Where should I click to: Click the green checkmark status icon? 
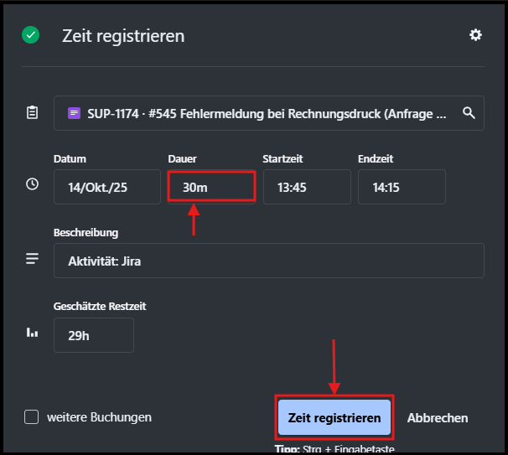(x=31, y=35)
